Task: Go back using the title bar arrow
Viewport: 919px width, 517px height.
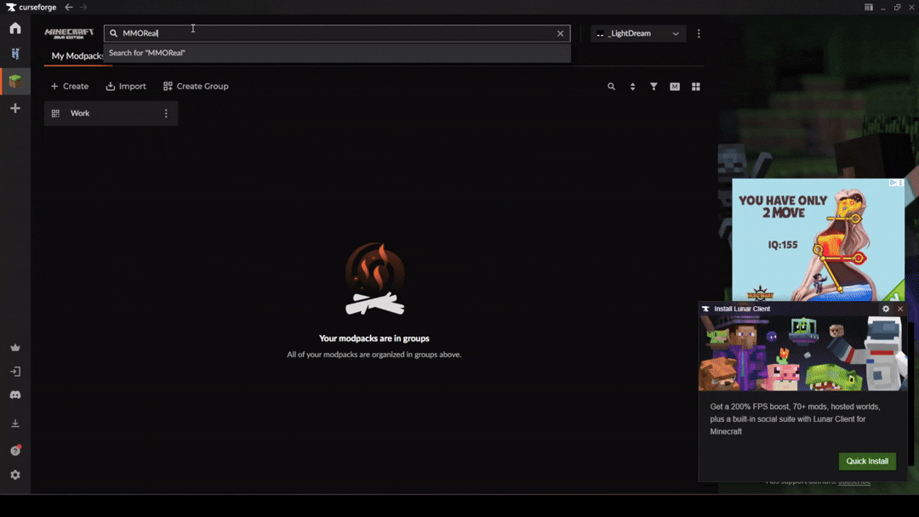Action: point(69,7)
